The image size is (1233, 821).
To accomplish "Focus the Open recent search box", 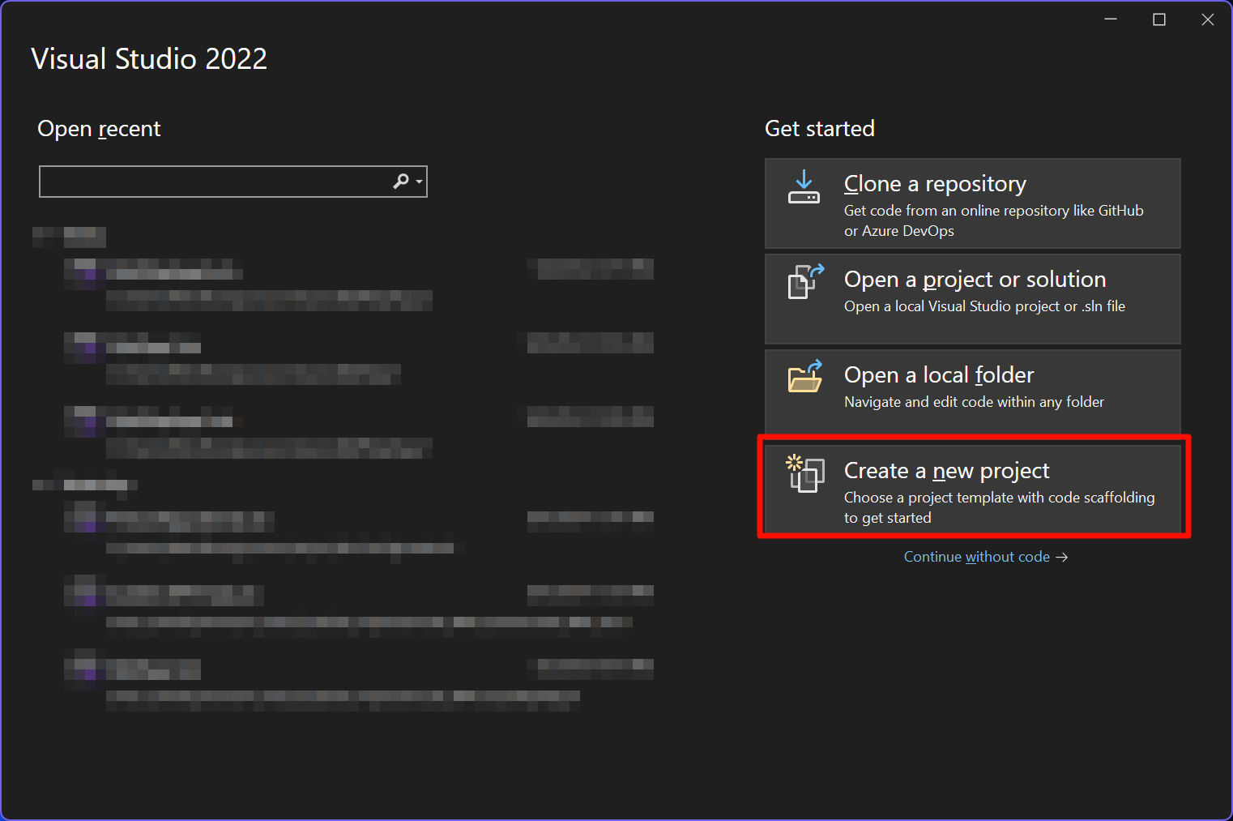I will 233,182.
